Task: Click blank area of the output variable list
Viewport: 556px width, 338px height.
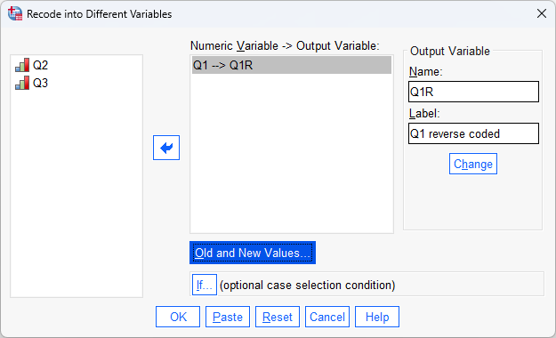Action: pyautogui.click(x=292, y=152)
